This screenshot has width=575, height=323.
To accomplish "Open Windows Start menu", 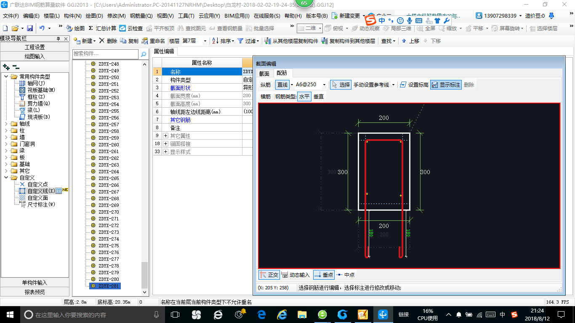I will [x=10, y=314].
